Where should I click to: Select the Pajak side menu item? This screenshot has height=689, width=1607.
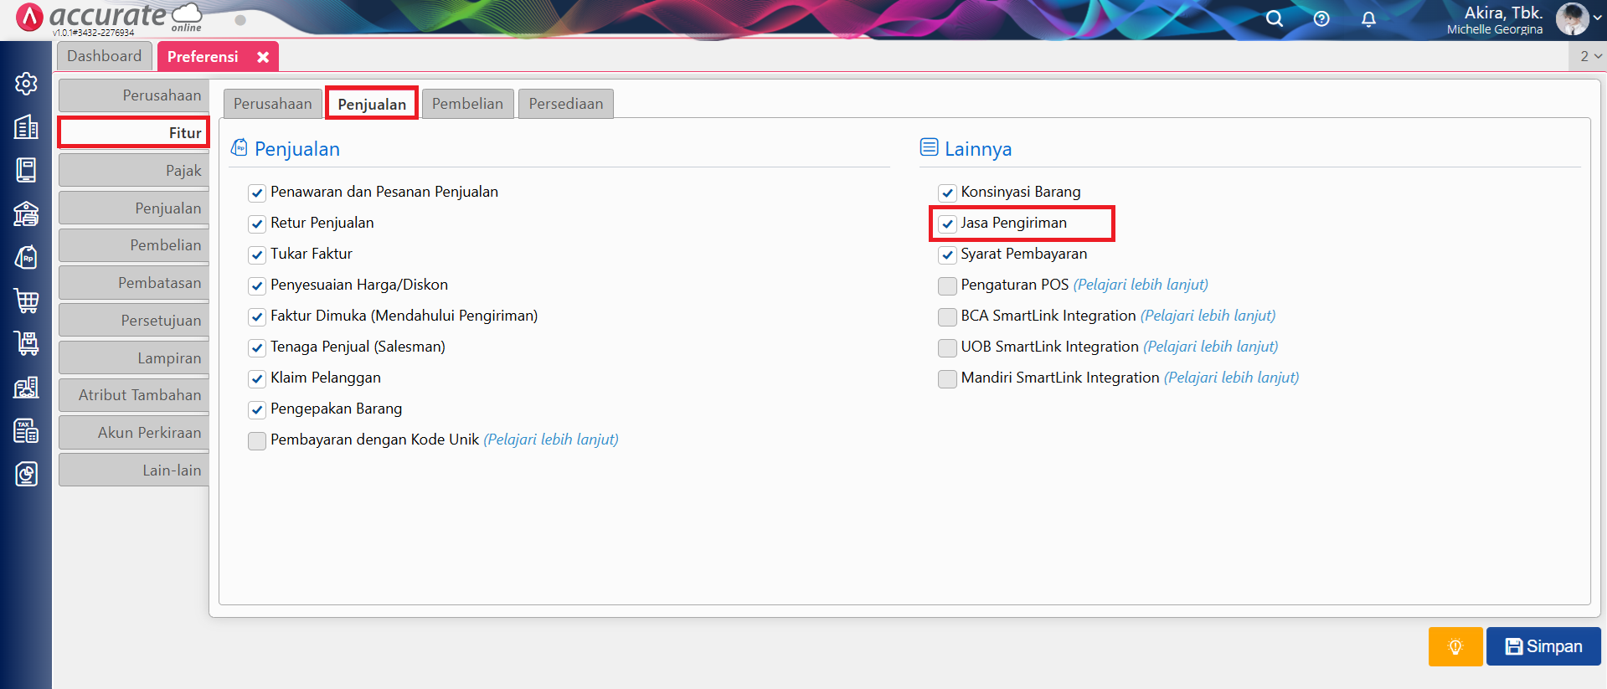pyautogui.click(x=134, y=171)
